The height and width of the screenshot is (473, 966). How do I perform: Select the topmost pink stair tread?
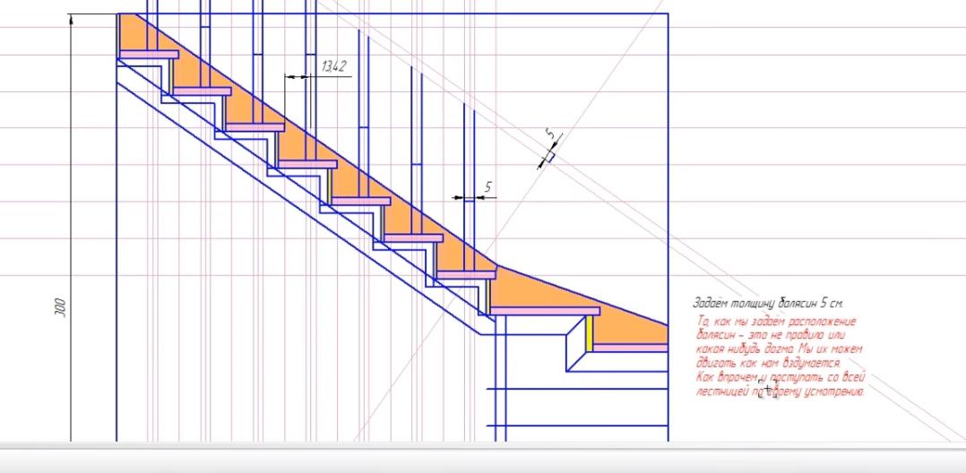tap(149, 55)
